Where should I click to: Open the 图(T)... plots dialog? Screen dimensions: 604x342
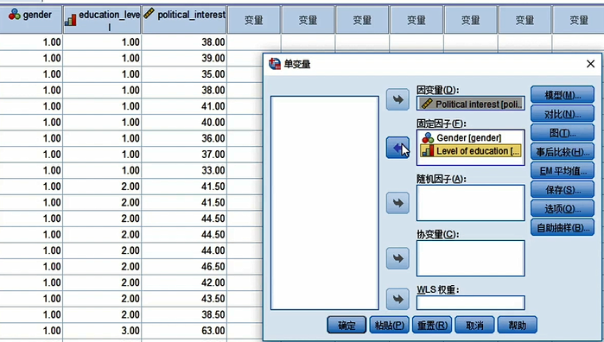click(x=563, y=133)
